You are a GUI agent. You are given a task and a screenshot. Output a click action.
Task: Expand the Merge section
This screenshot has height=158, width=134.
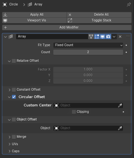(x=9, y=137)
